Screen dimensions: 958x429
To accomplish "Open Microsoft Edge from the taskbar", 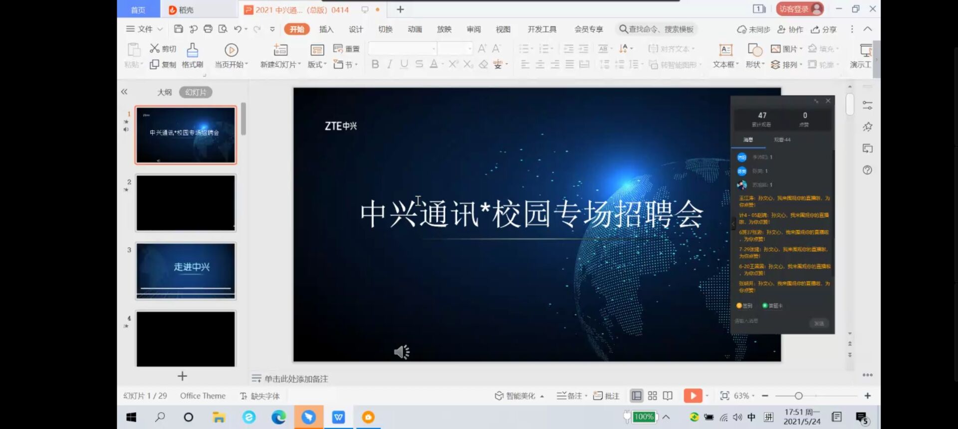I will pos(278,417).
